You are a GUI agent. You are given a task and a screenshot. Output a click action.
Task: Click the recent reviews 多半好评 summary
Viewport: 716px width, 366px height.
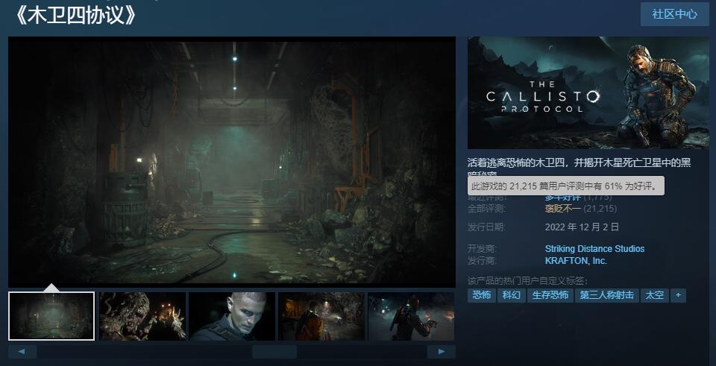coord(562,197)
